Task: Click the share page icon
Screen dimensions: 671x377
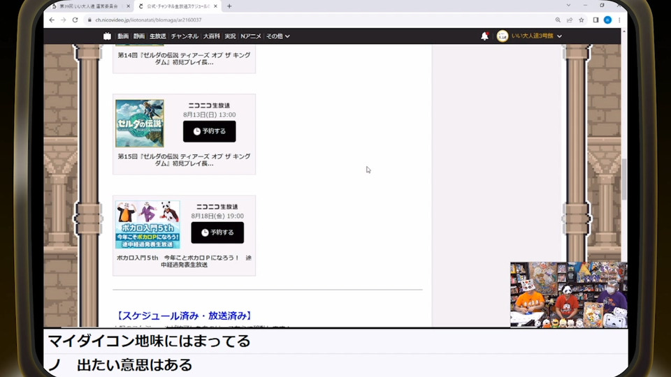Action: point(570,20)
